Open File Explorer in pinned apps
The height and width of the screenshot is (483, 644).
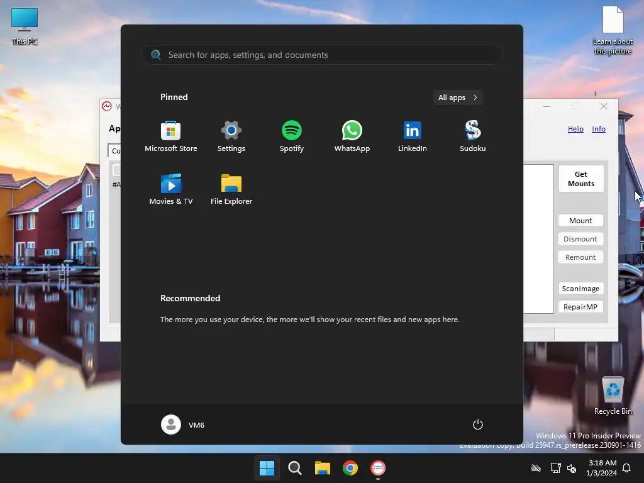click(x=231, y=189)
